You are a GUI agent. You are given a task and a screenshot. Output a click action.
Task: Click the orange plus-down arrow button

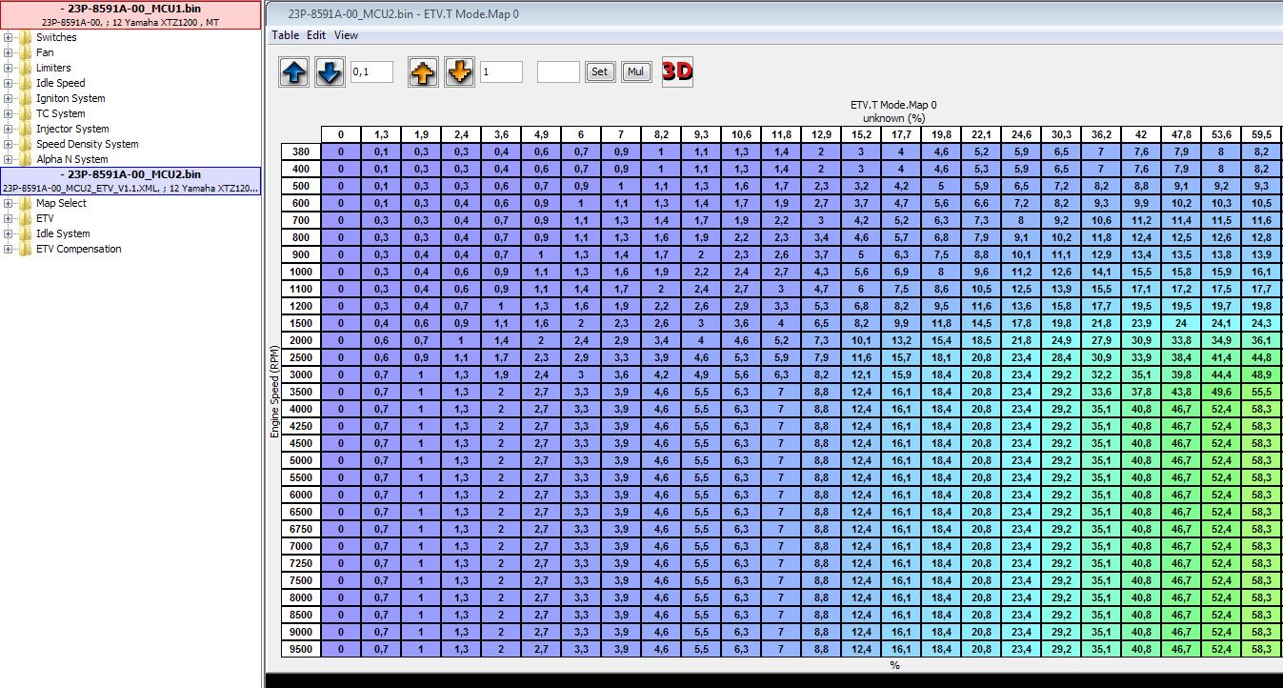click(x=459, y=72)
